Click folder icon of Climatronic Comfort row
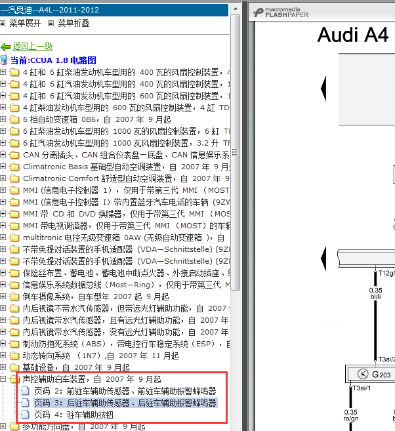This screenshot has width=395, height=431. click(14, 179)
